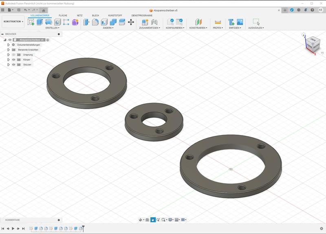The image size is (326, 234).
Task: Click the timeline play button
Action: coord(13,228)
